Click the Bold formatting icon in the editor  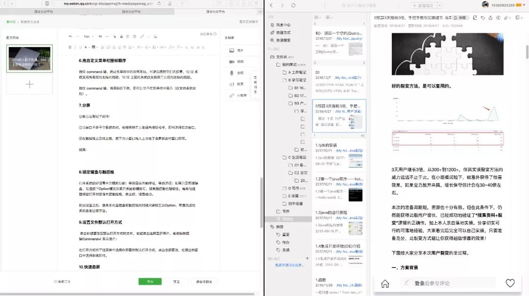tap(70, 47)
